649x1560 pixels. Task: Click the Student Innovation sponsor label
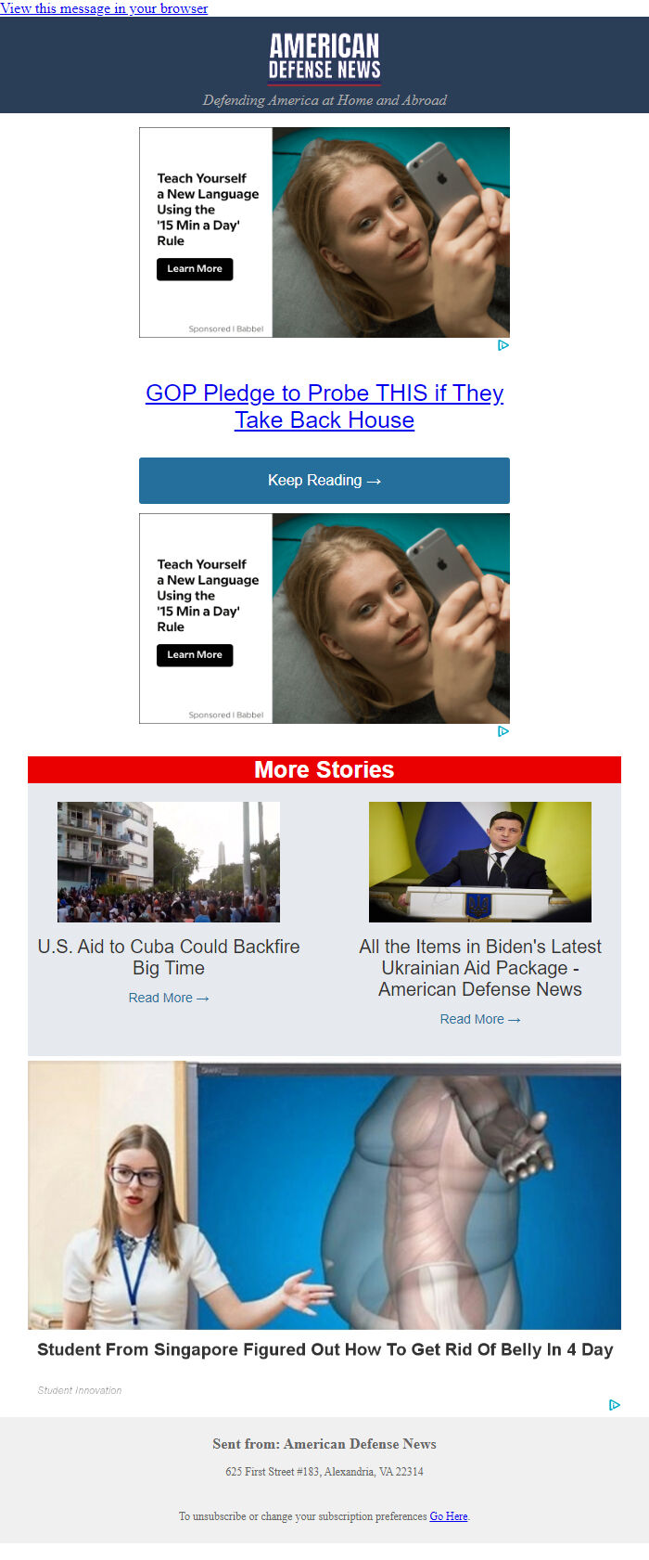coord(80,1390)
